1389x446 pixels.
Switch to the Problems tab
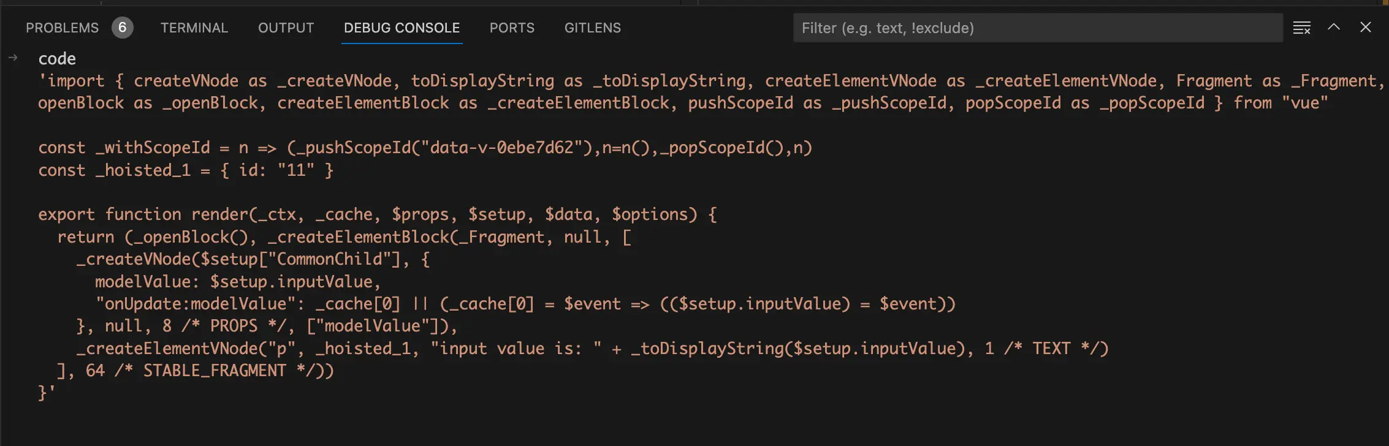62,28
